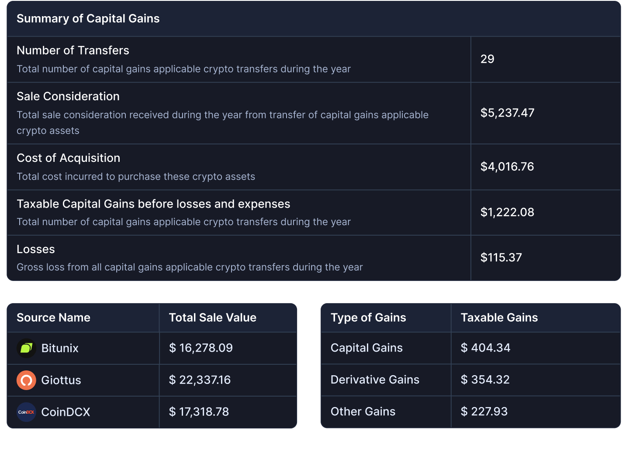Select the Number of Transfers value 29
Viewport: 629px width, 452px height.
pos(487,59)
